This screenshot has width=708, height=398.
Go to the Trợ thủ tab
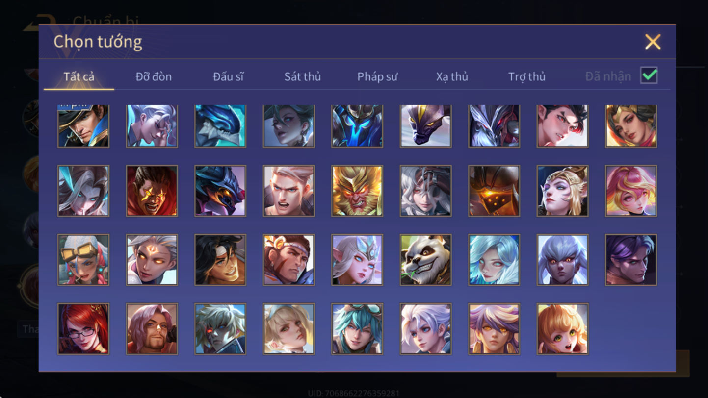click(x=527, y=76)
